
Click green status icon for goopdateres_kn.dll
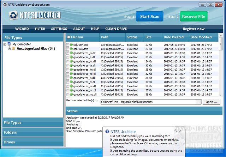(71, 70)
